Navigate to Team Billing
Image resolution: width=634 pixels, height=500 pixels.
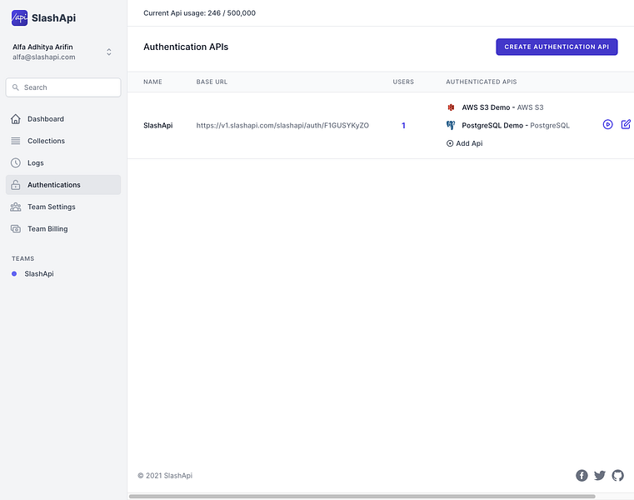tap(47, 229)
